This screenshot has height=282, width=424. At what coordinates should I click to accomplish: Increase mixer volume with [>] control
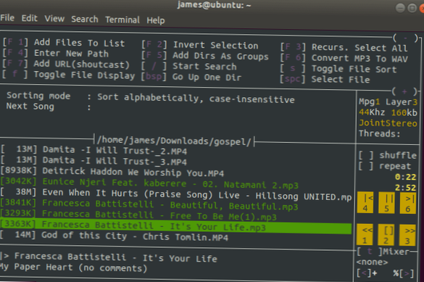(x=407, y=273)
